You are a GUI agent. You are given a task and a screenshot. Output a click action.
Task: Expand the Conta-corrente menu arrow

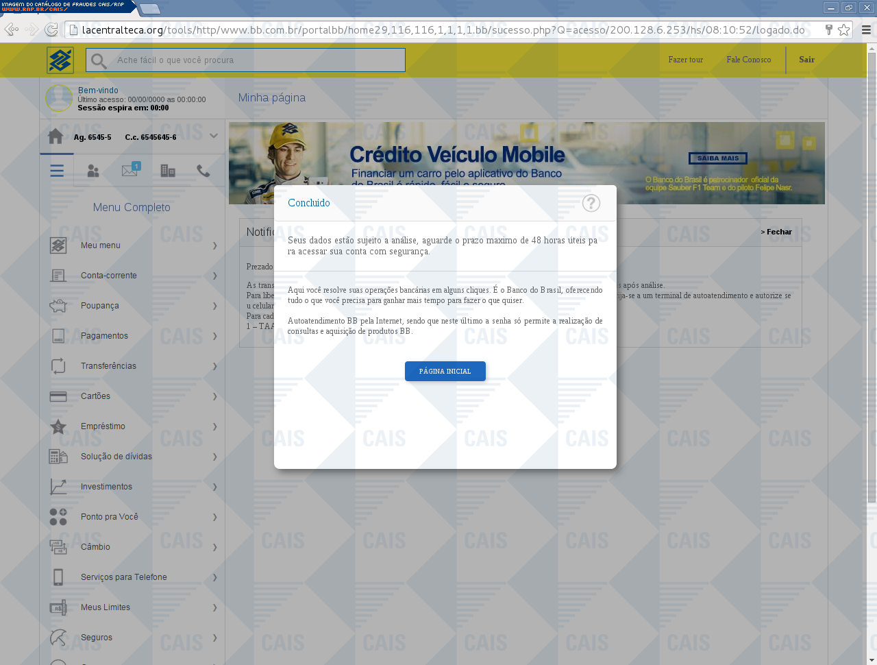point(214,276)
